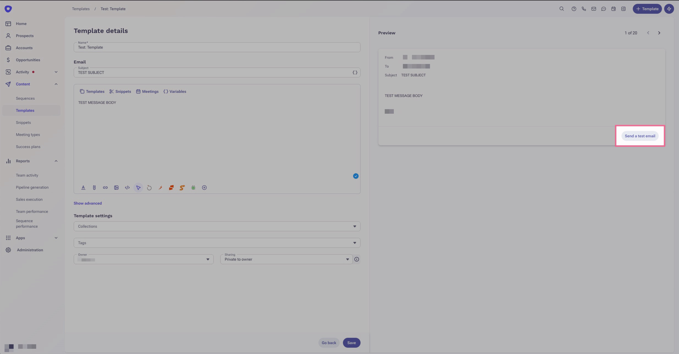This screenshot has height=354, width=679.
Task: Collapse the Content sidebar section
Action: (56, 84)
